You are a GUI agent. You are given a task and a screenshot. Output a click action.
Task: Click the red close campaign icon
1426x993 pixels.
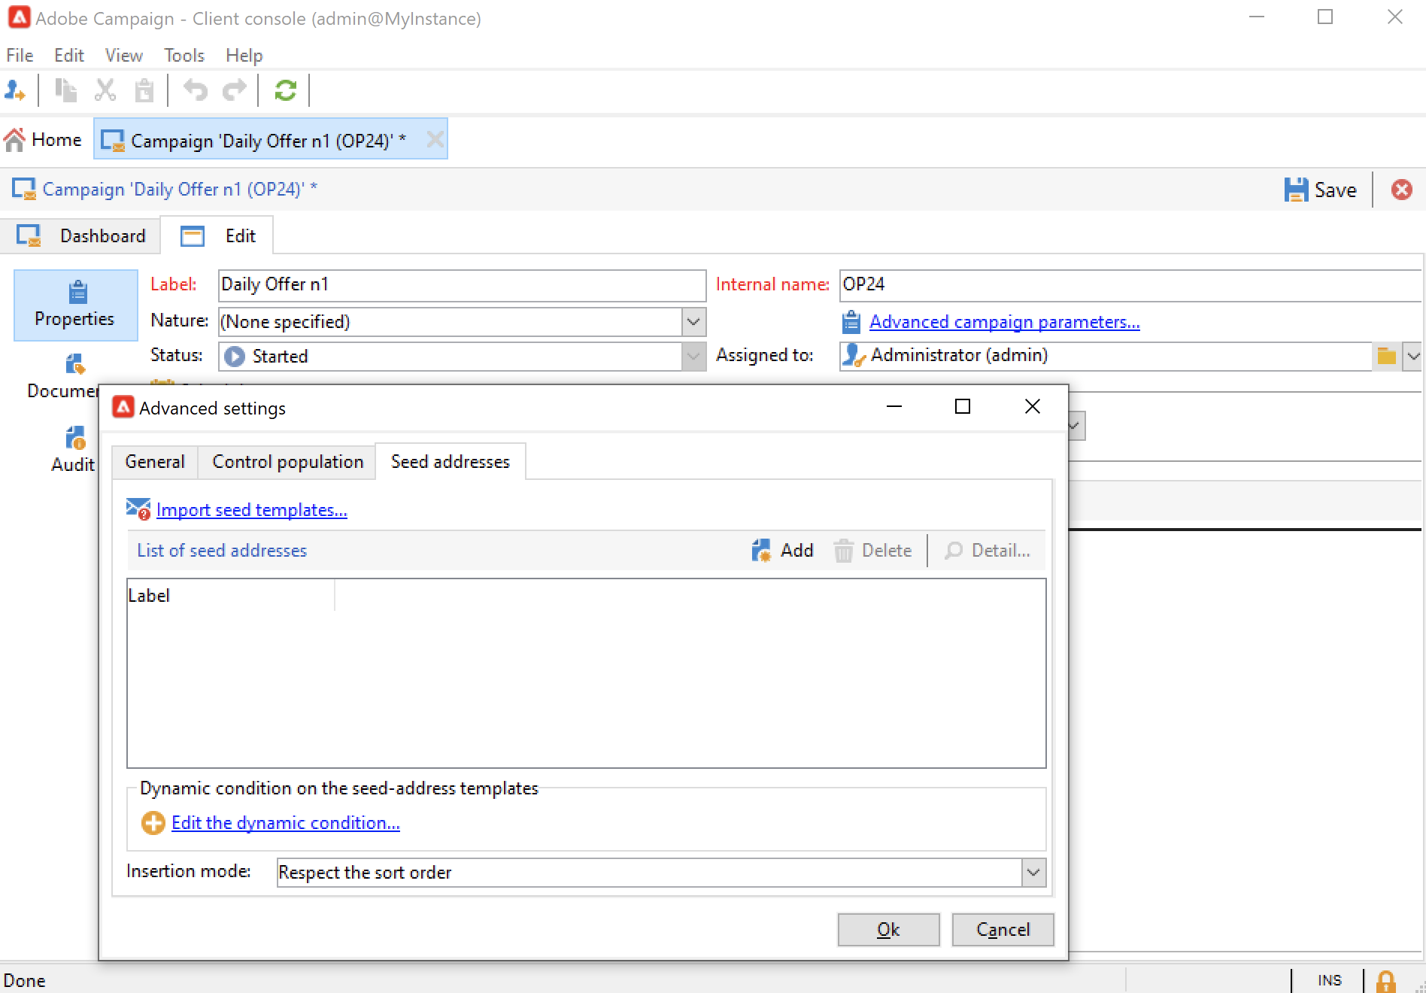click(1401, 190)
